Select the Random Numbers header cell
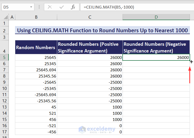Screen dimensions: 194x138 [x=36, y=47]
